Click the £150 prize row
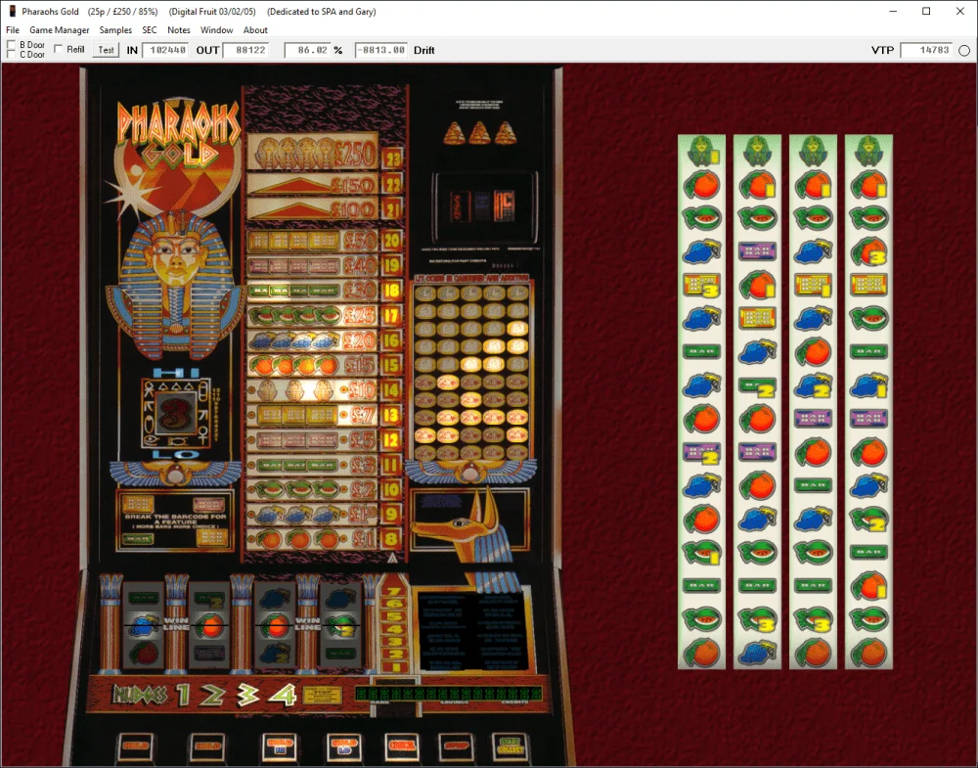 coord(313,184)
